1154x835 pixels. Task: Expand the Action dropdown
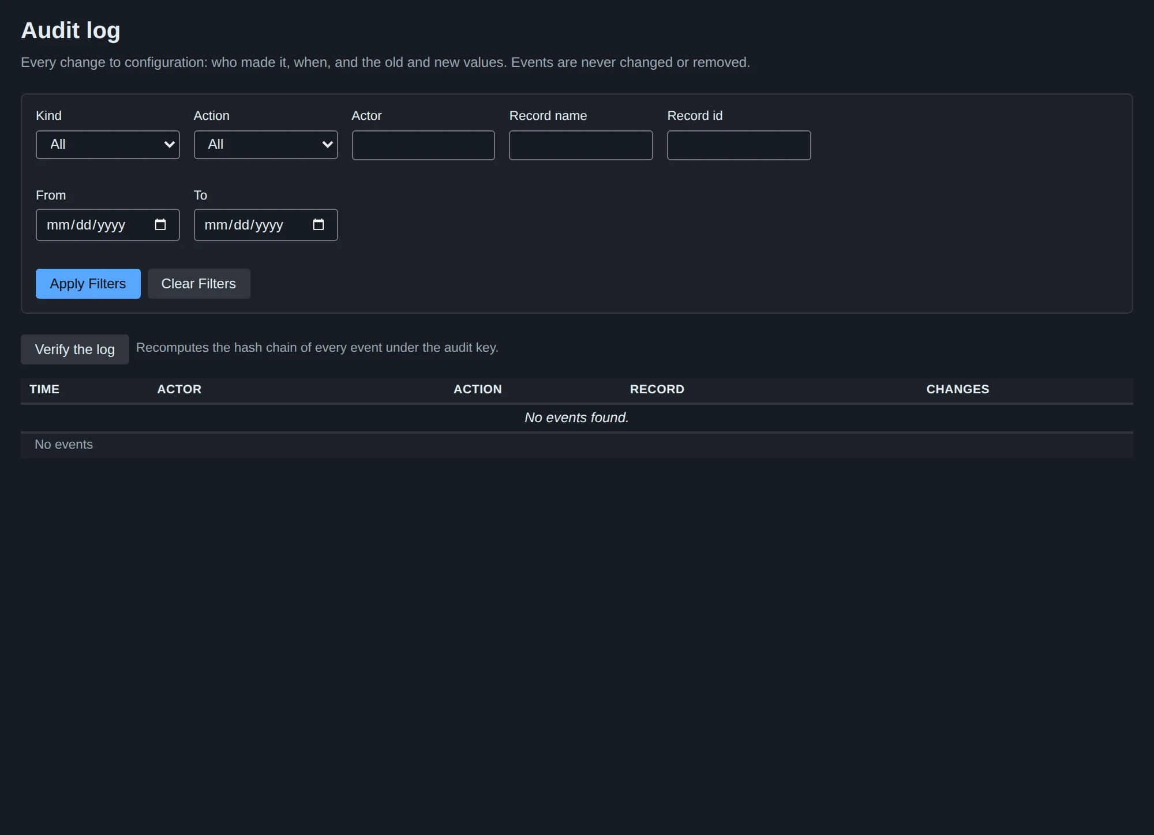[266, 145]
